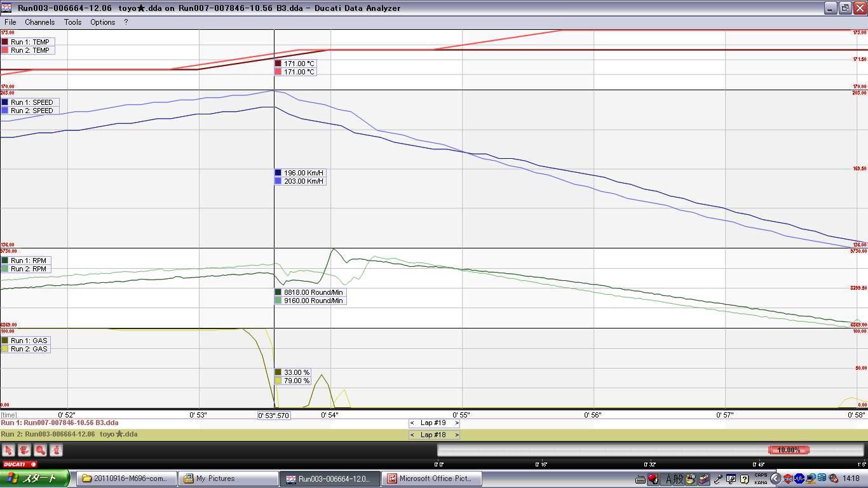868x488 pixels.
Task: Click the Lap #19 label
Action: (x=434, y=423)
